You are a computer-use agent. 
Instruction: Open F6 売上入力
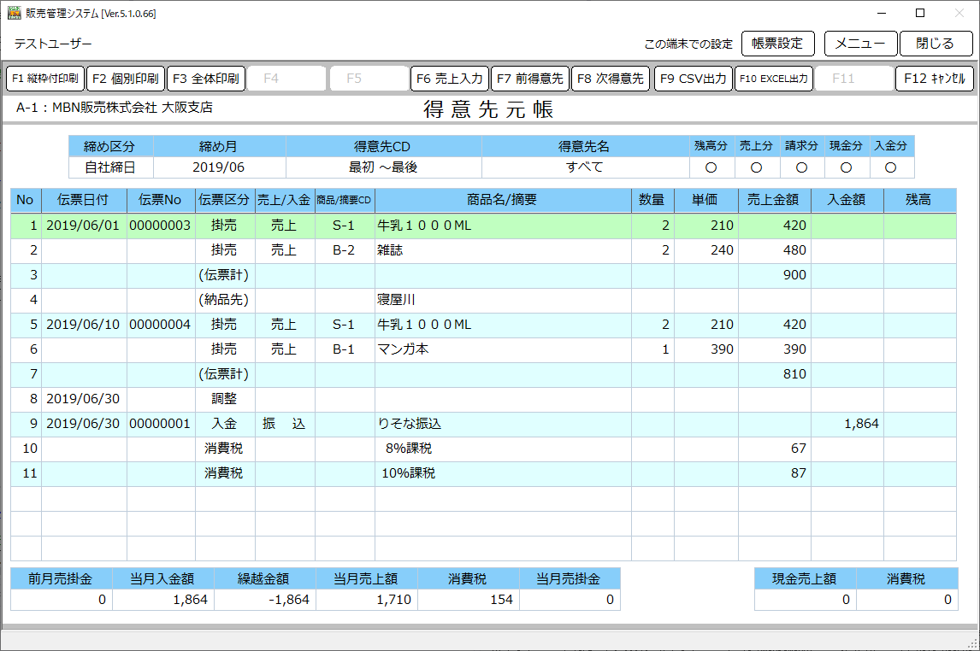coord(449,79)
